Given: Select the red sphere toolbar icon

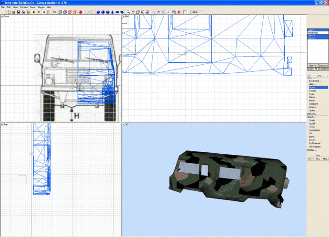Looking at the screenshot, I should tap(80, 12).
